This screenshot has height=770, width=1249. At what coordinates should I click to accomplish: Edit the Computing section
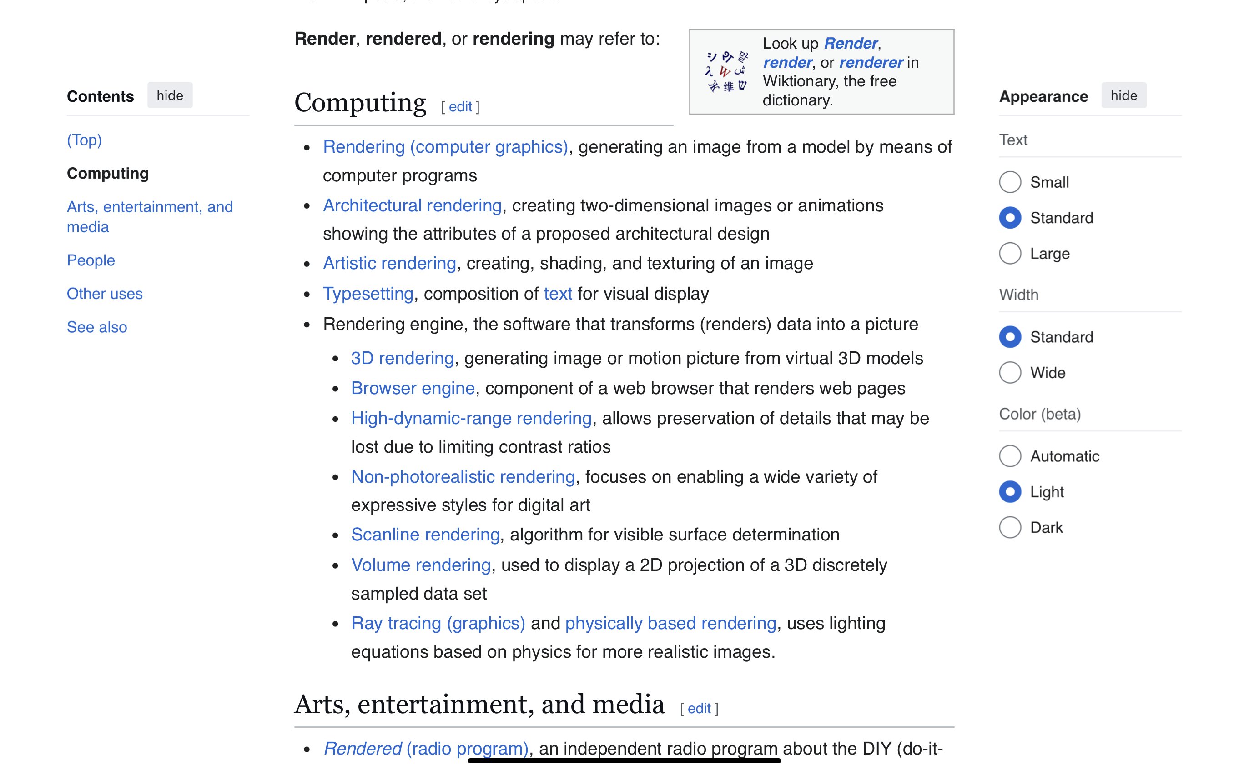[x=460, y=107]
